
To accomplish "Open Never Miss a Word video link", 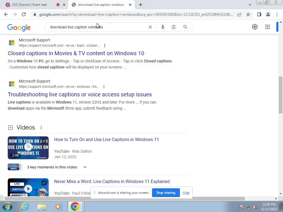I will coord(112,182).
